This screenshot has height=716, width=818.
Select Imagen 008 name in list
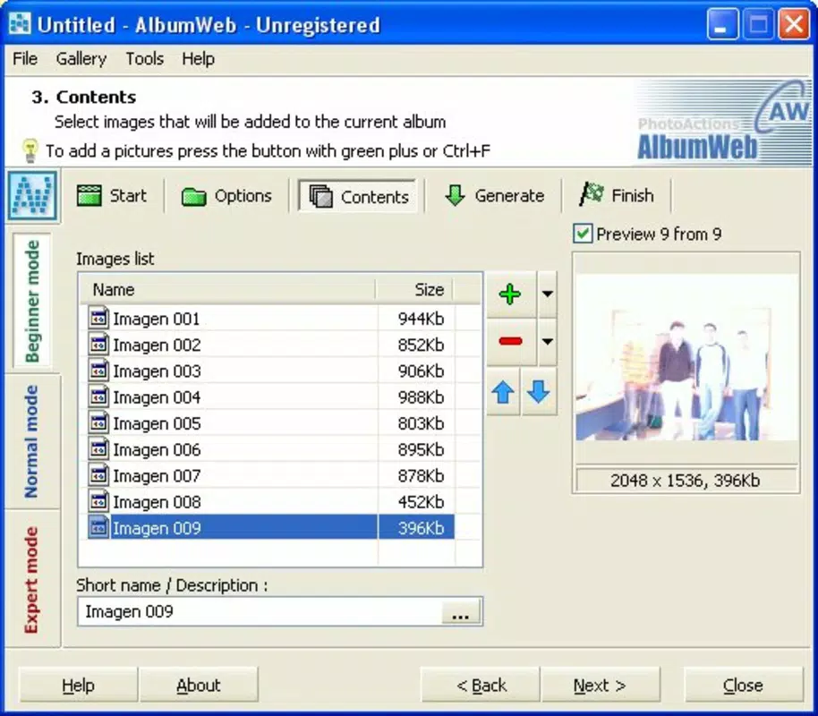[157, 501]
